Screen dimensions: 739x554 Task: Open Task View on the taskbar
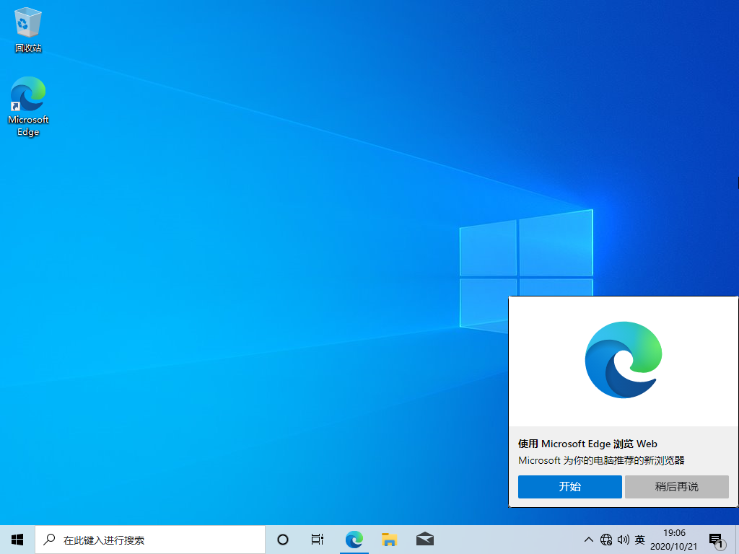317,539
